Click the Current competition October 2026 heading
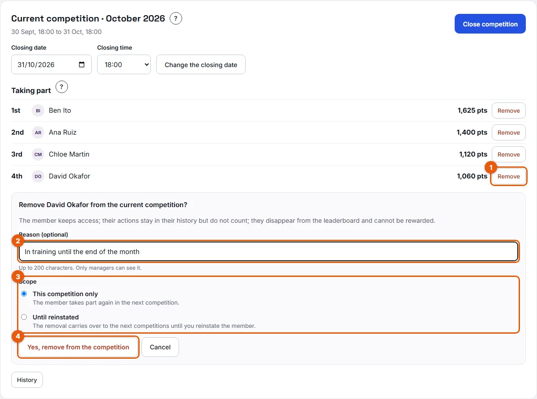 [88, 19]
